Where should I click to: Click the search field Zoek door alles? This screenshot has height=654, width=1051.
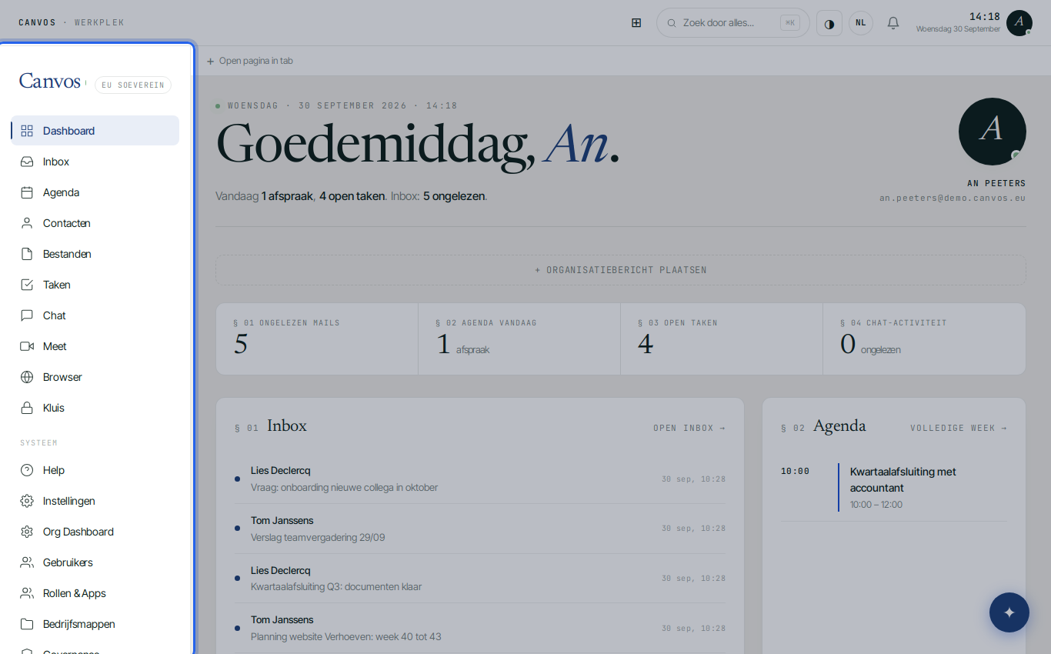coord(733,23)
